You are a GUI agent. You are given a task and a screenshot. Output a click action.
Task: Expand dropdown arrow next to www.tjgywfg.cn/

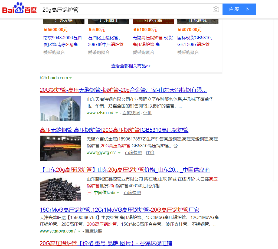[x=119, y=153]
